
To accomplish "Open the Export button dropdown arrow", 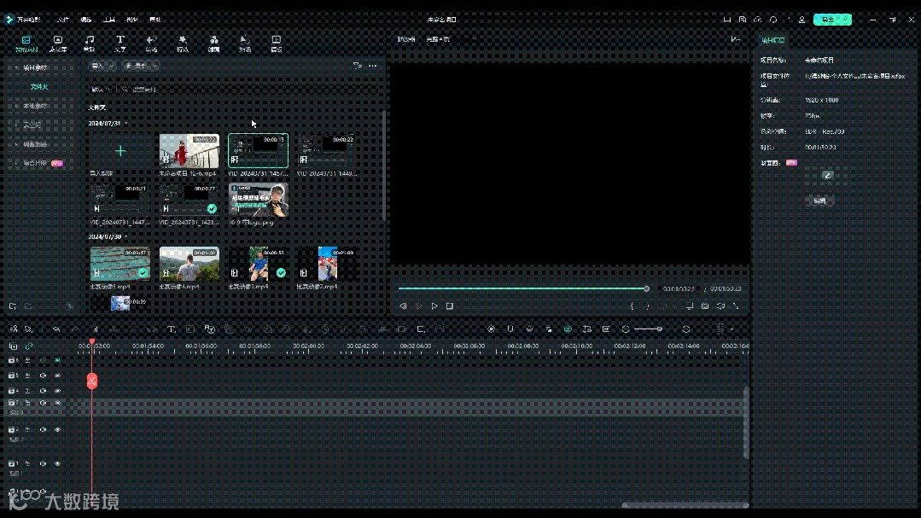I will (x=847, y=20).
